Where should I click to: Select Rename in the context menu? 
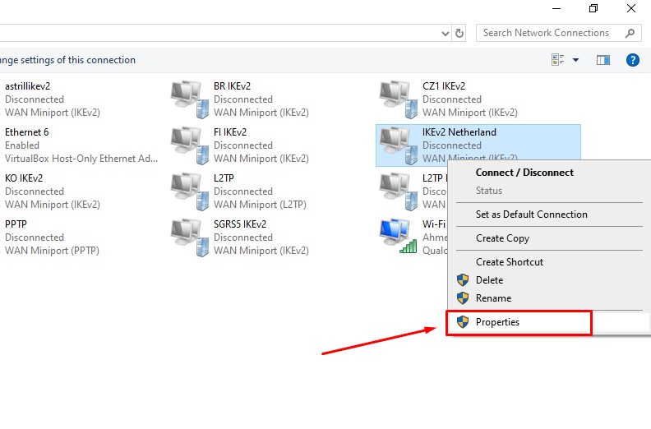pos(493,298)
